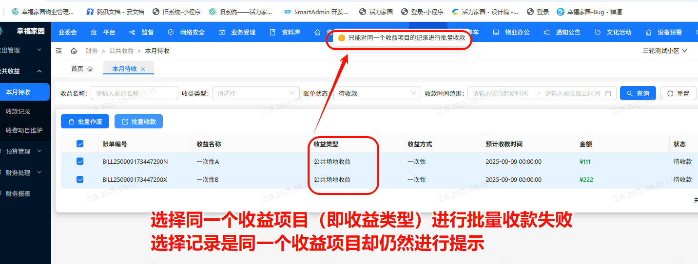Click the calendar icon in date range
Image resolution: width=698 pixels, height=264 pixels.
click(607, 93)
